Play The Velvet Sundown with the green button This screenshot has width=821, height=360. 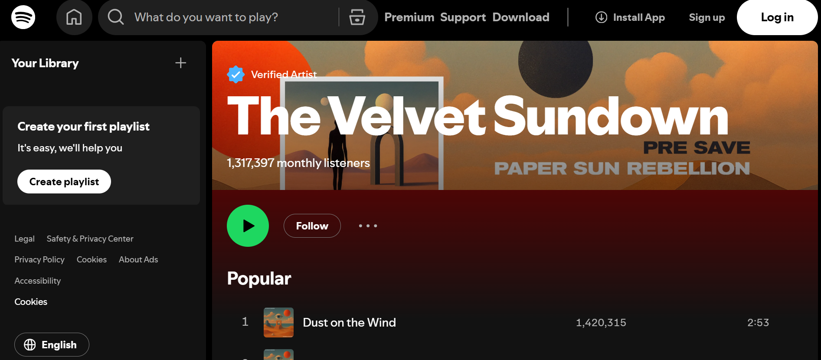pos(248,226)
